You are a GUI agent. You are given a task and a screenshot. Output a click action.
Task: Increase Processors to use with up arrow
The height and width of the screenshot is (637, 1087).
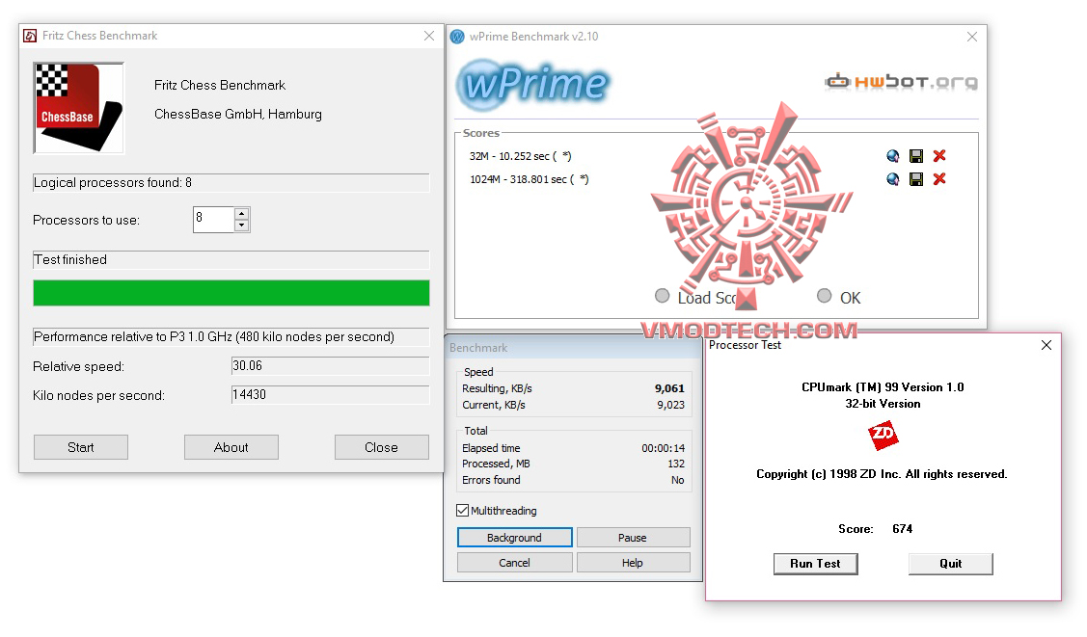pyautogui.click(x=241, y=213)
